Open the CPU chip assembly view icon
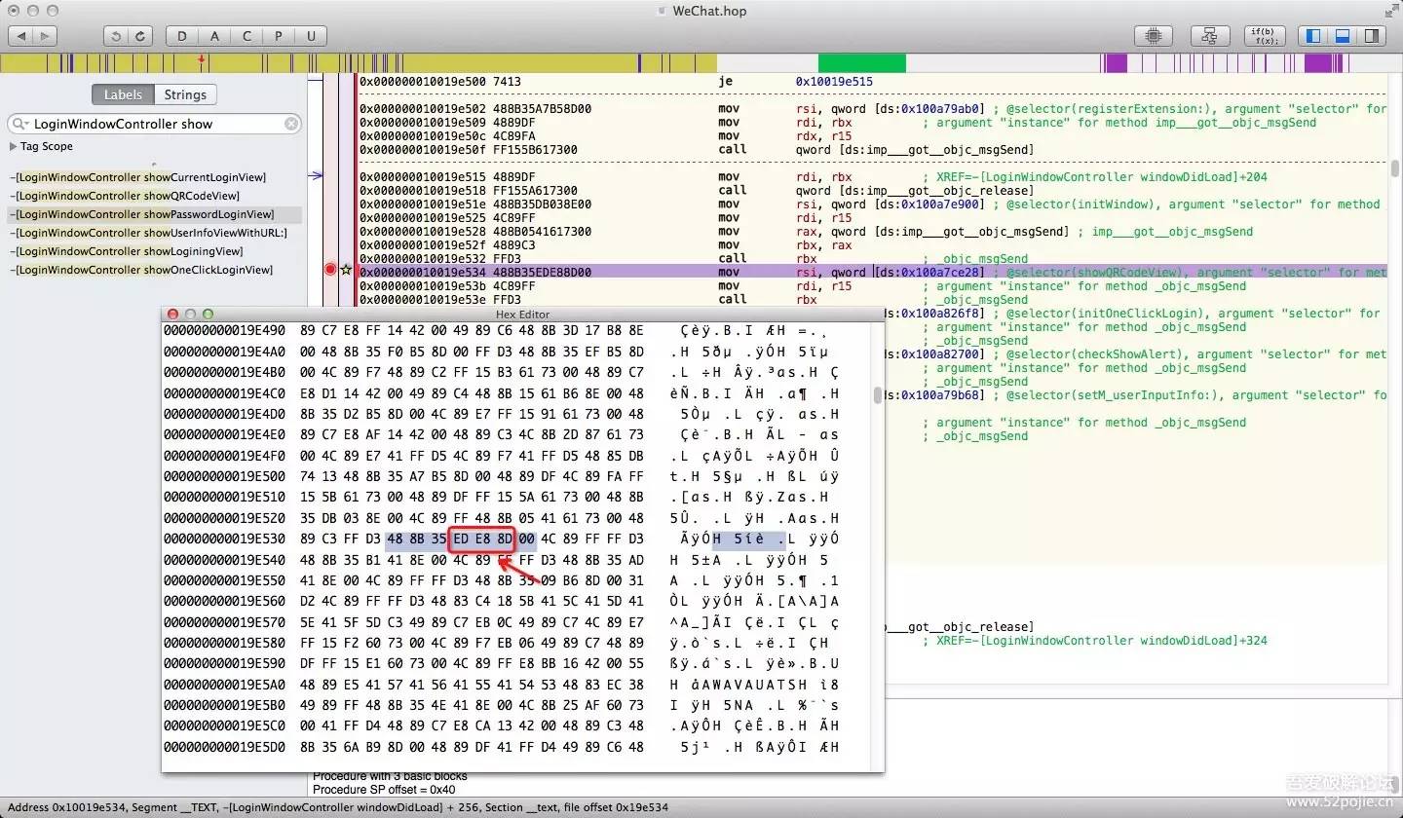The width and height of the screenshot is (1403, 818). click(1154, 36)
